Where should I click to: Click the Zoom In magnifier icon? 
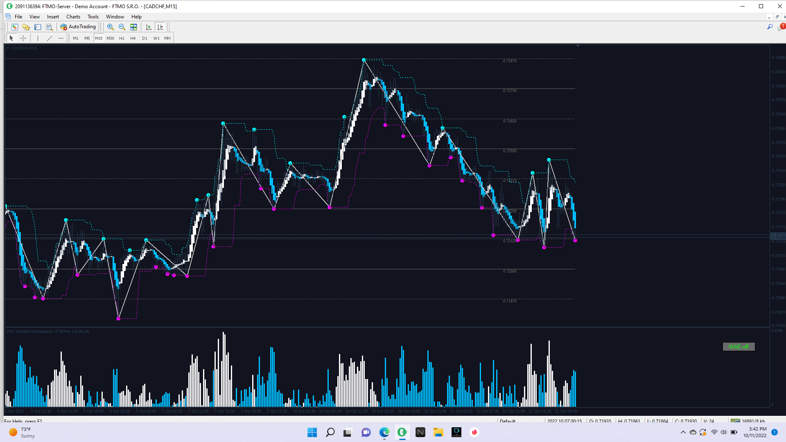(111, 27)
